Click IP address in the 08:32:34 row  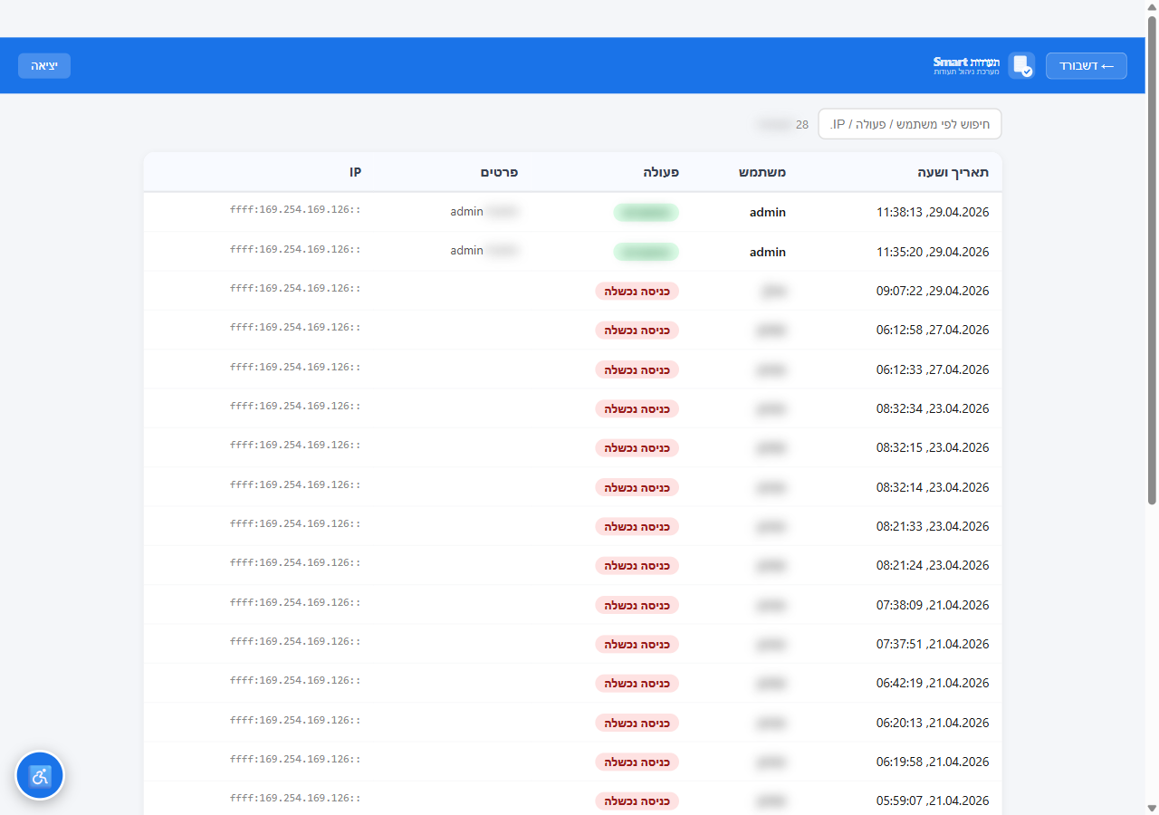295,406
